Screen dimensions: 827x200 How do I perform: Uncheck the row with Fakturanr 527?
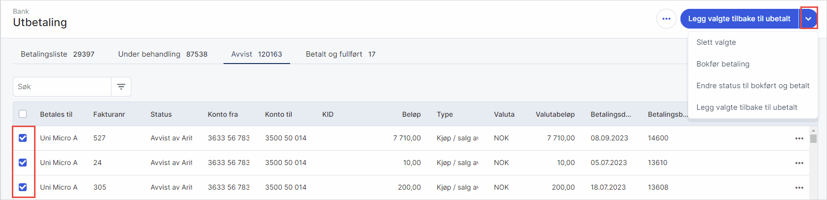[23, 138]
